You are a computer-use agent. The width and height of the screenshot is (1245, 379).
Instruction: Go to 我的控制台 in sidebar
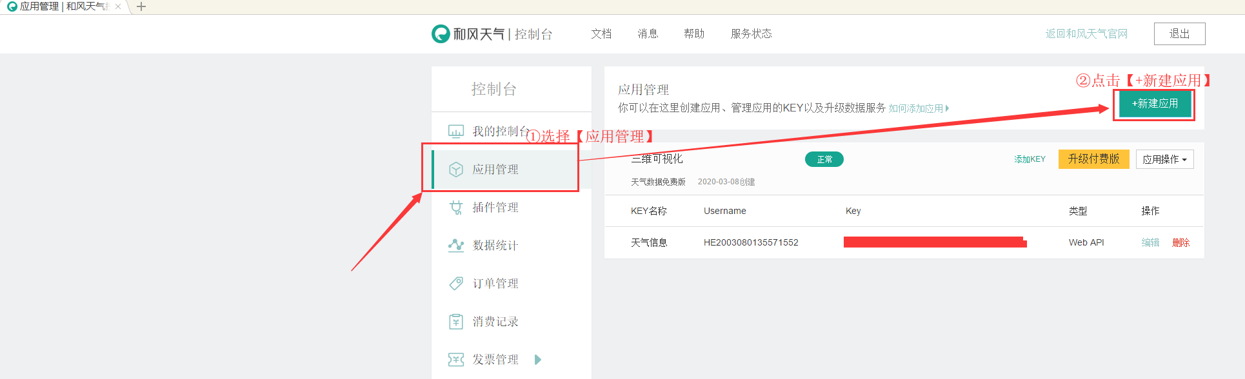[501, 131]
